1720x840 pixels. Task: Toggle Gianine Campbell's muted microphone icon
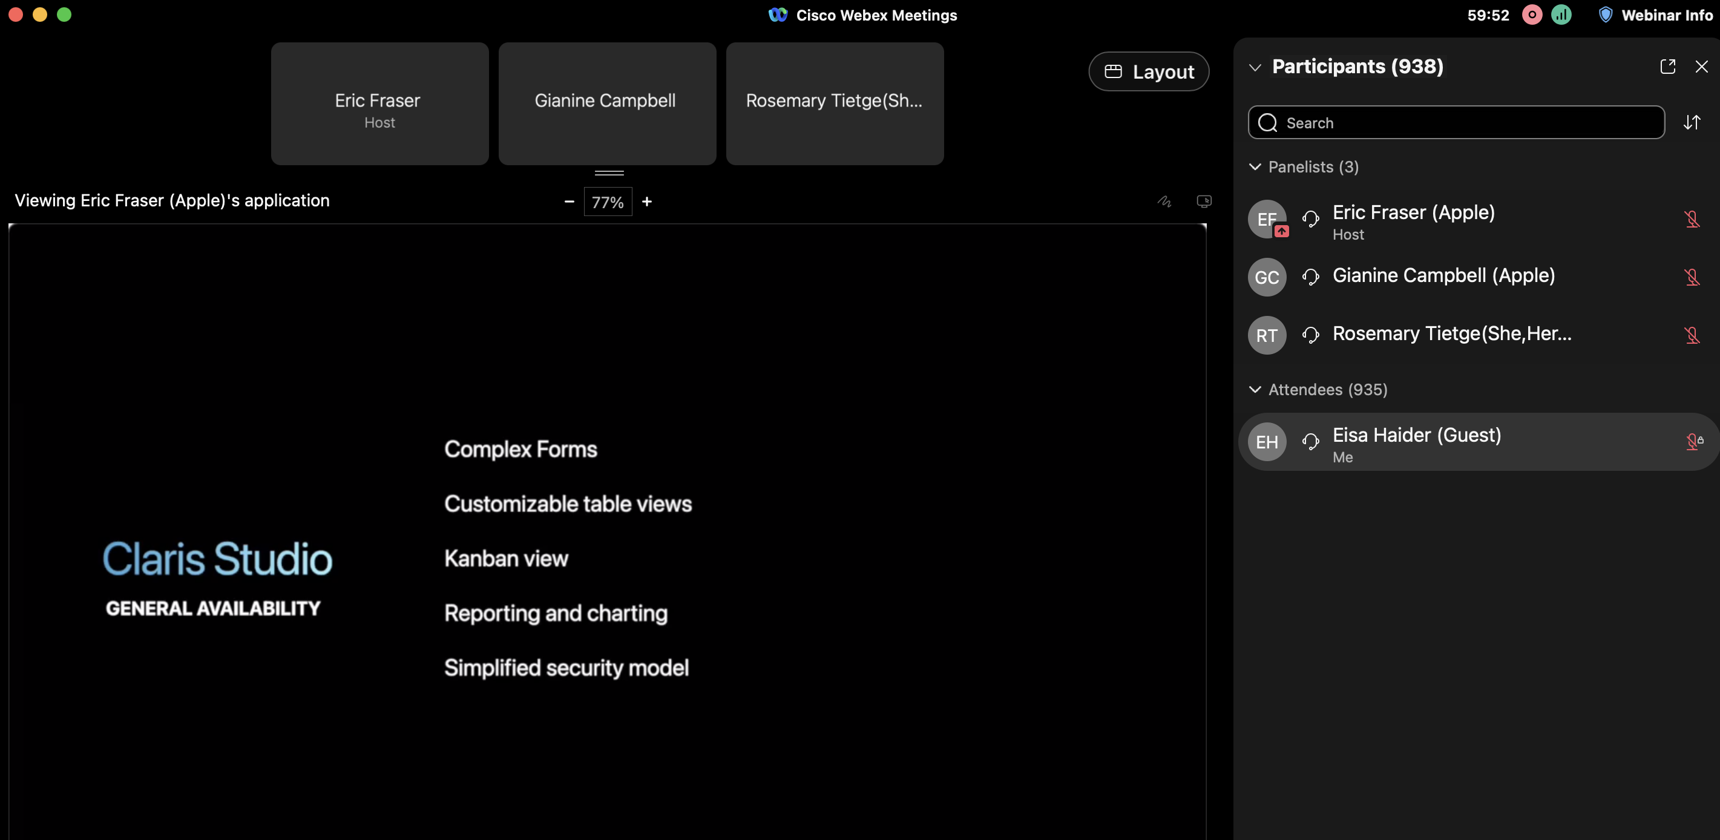[x=1692, y=277]
